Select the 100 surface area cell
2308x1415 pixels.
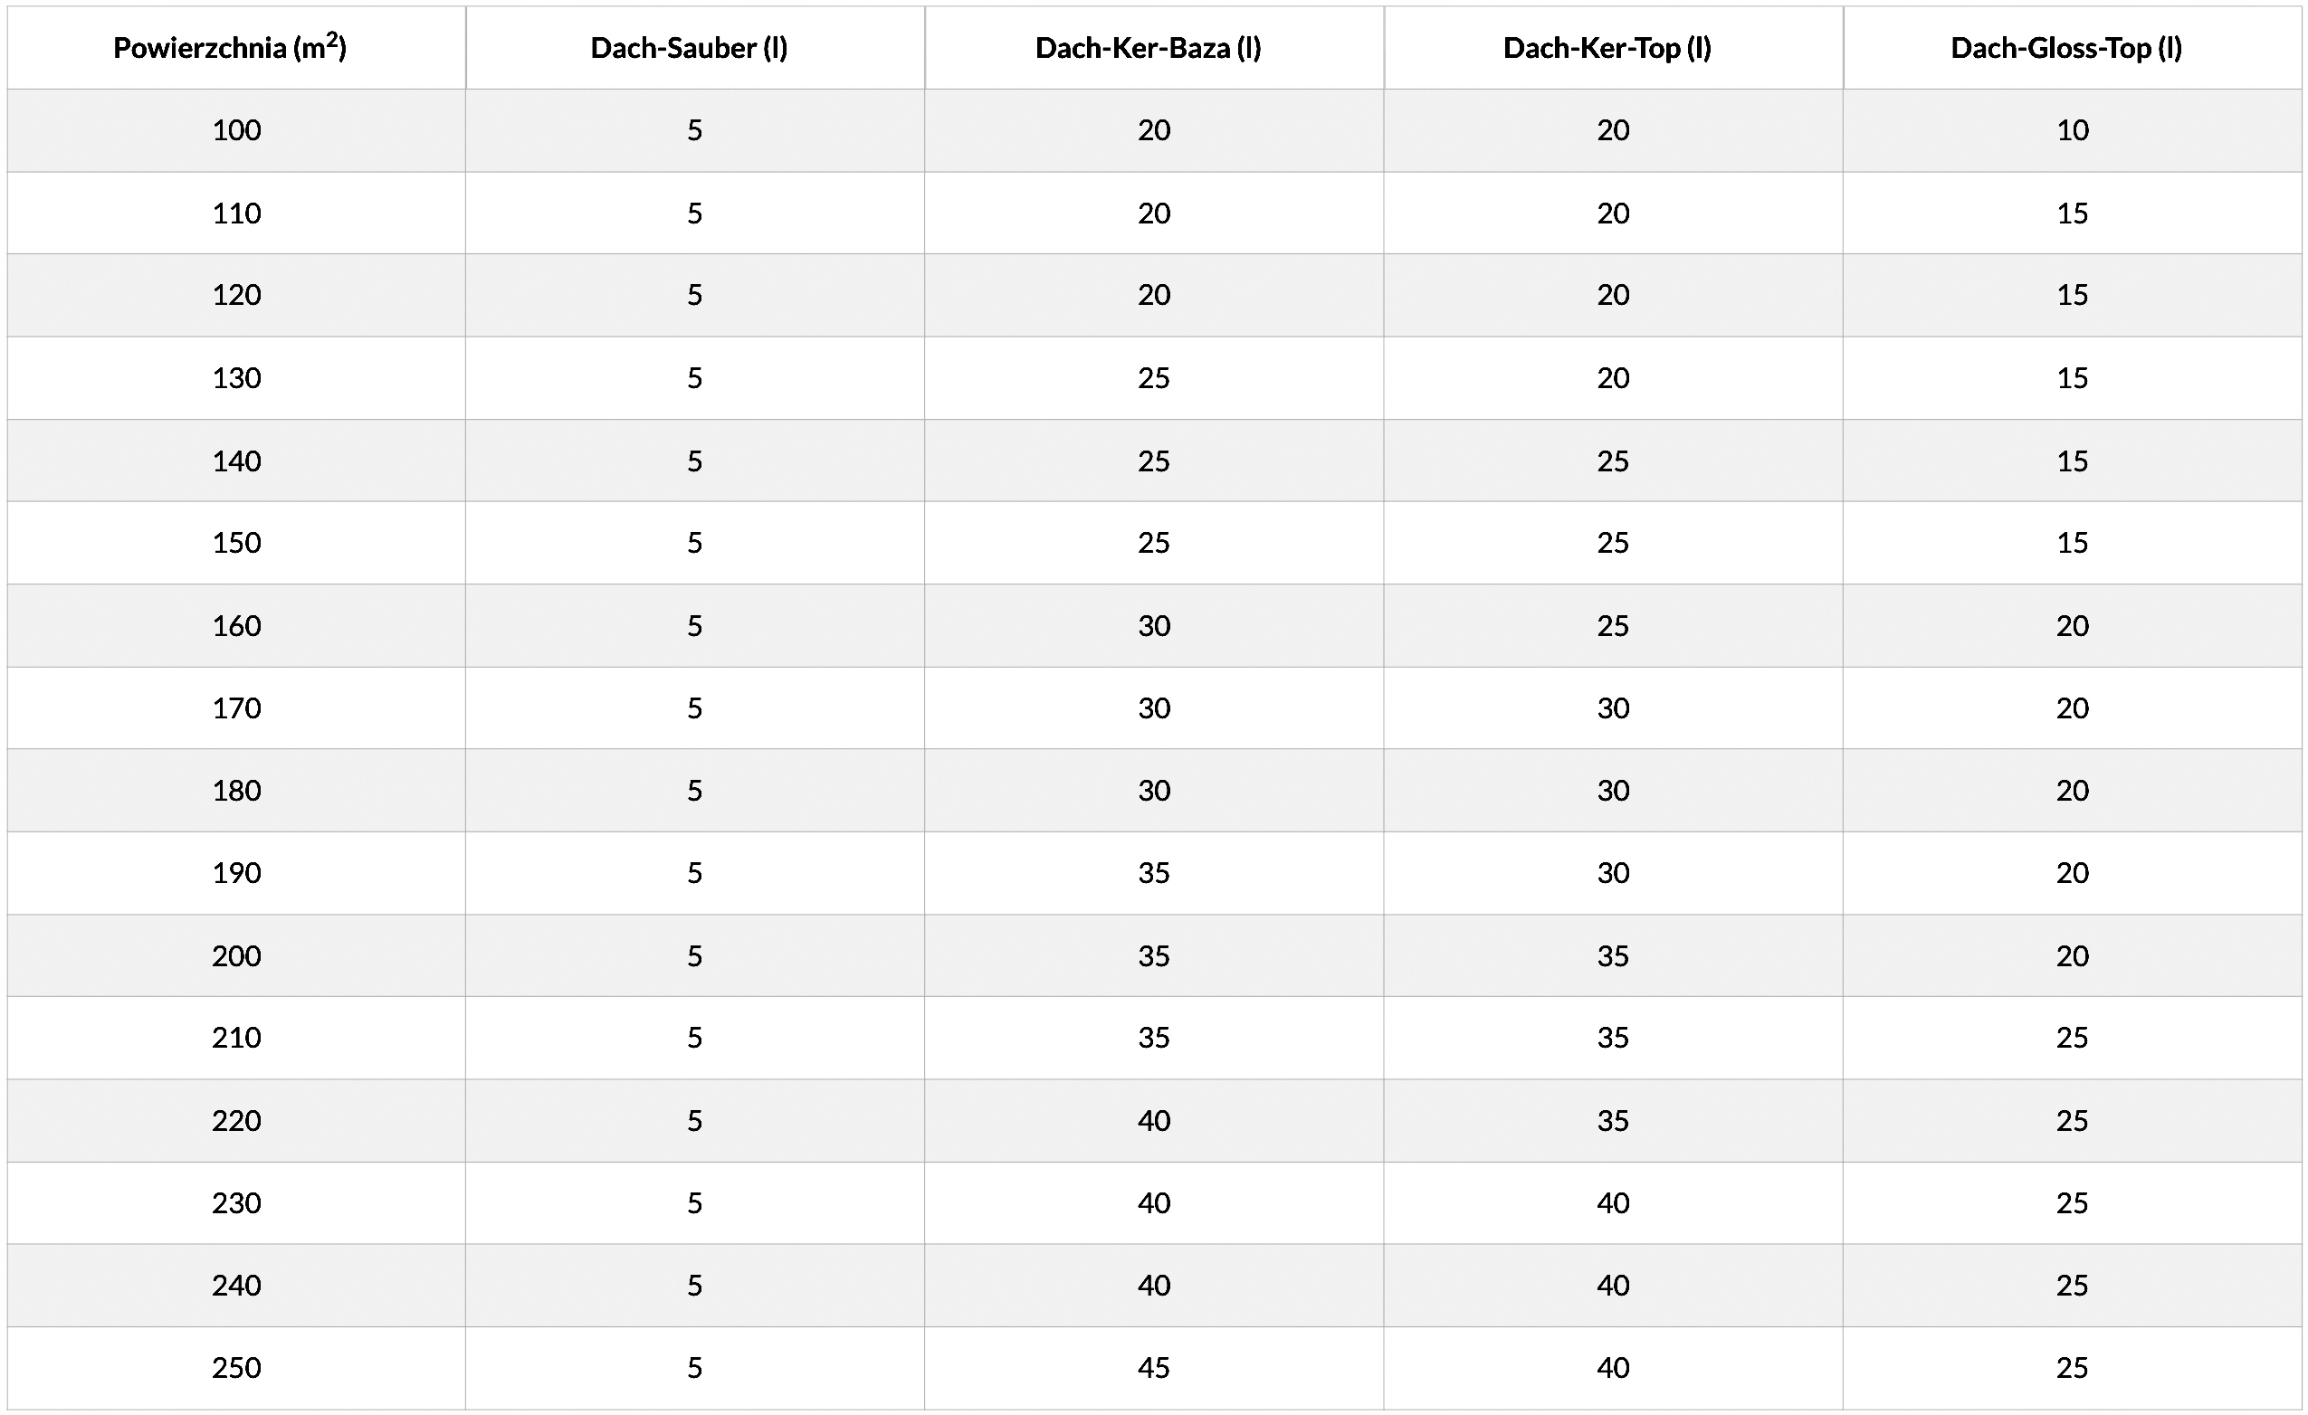[x=236, y=130]
